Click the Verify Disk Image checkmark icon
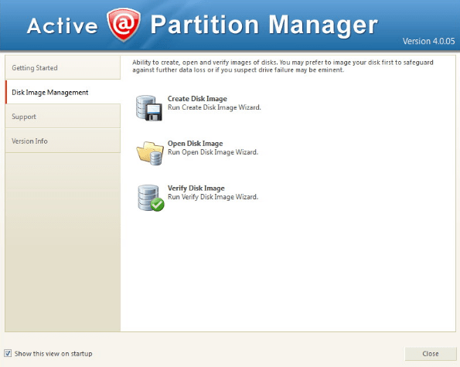Screen dimensions: 460x367 151,198
